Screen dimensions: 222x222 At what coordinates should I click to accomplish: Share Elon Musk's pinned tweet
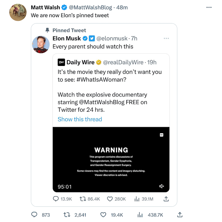click(x=166, y=199)
